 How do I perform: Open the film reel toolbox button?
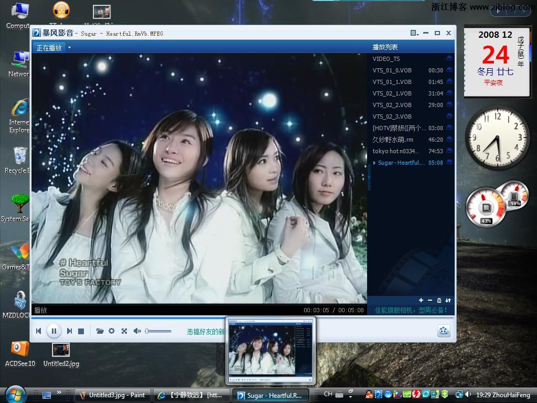click(x=444, y=331)
